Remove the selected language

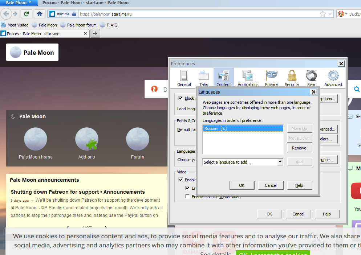(300, 148)
